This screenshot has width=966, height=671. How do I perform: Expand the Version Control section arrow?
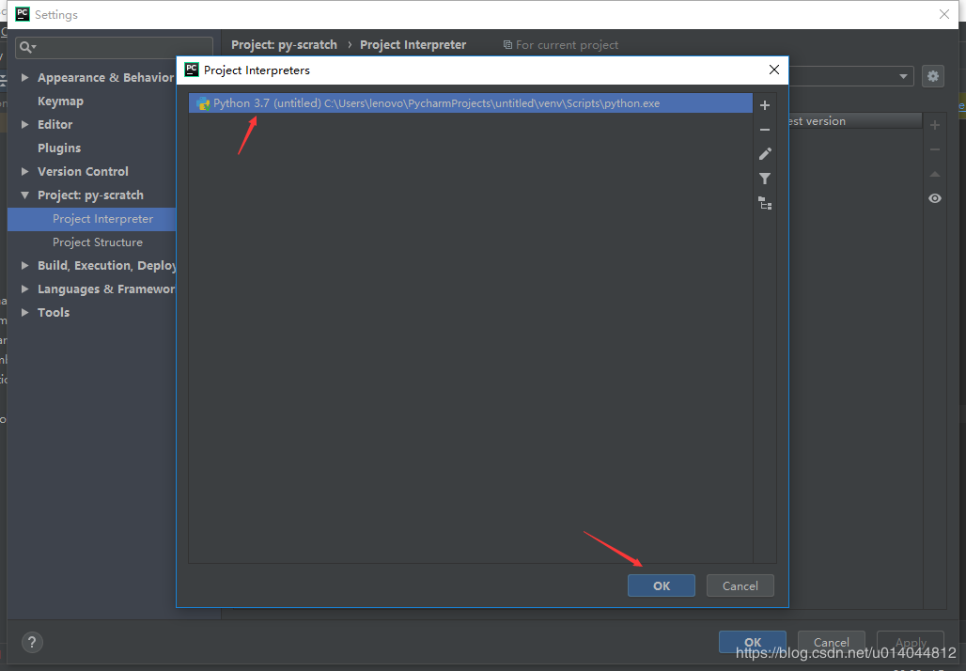pyautogui.click(x=24, y=171)
